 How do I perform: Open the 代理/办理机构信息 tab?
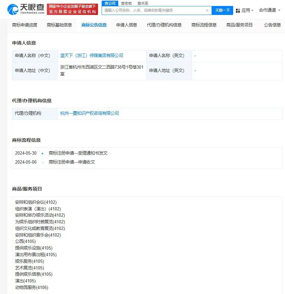coord(165,25)
